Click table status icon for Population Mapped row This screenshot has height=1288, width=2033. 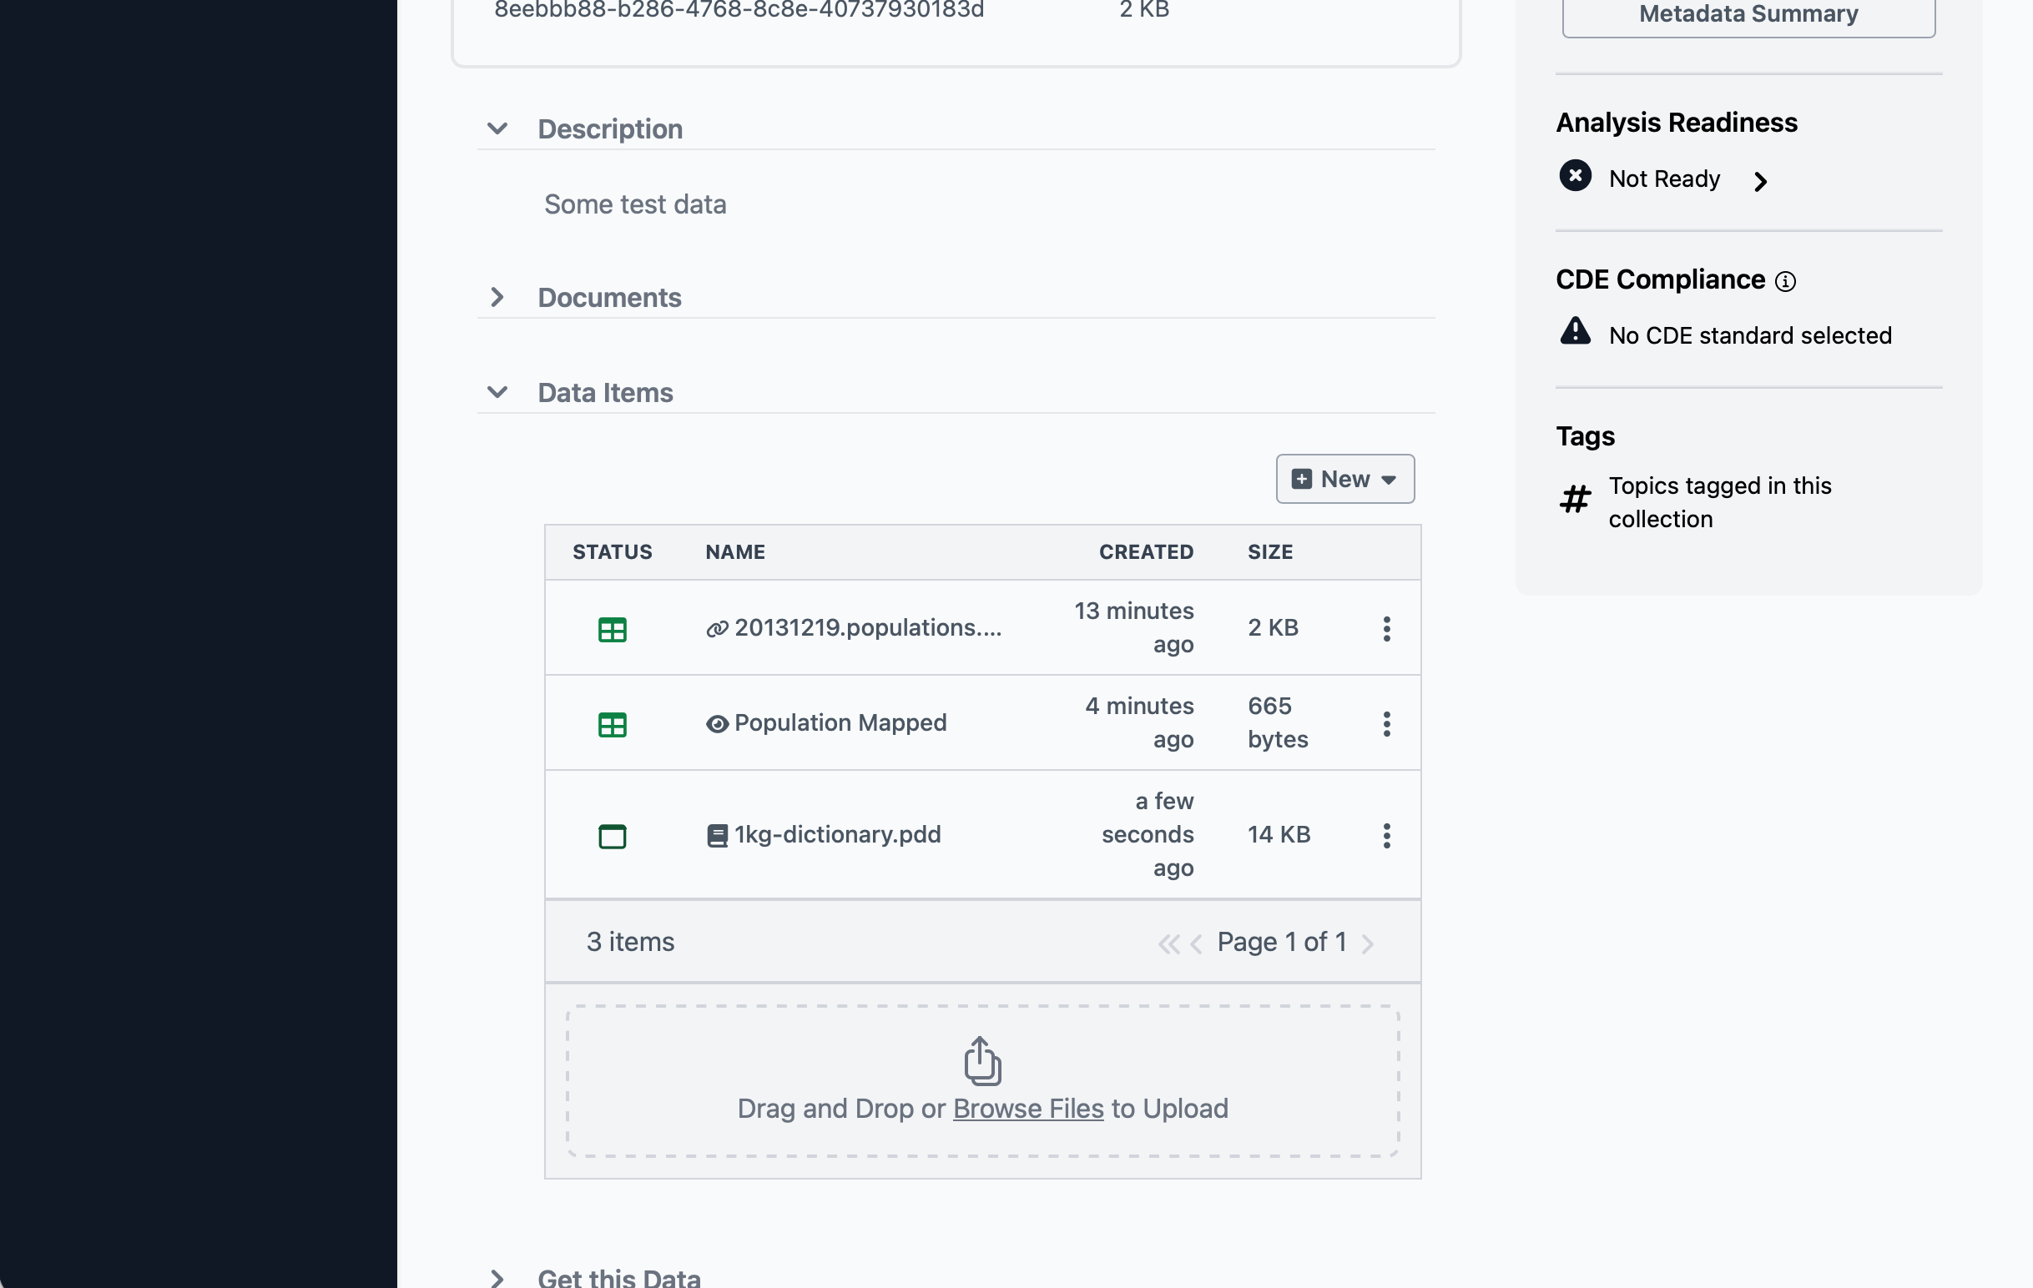click(x=612, y=724)
